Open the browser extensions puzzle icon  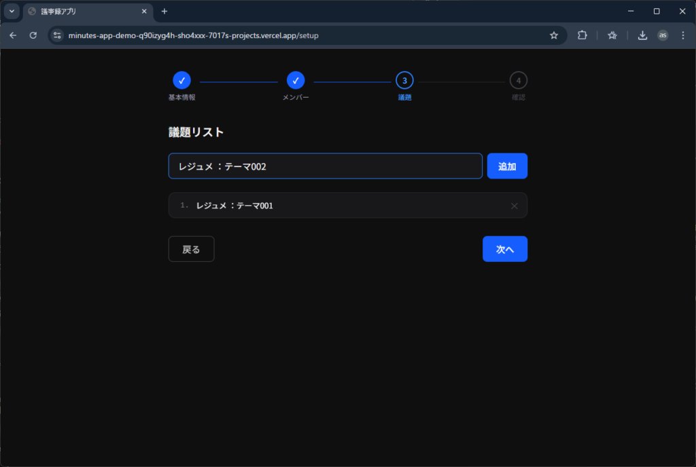click(x=582, y=35)
